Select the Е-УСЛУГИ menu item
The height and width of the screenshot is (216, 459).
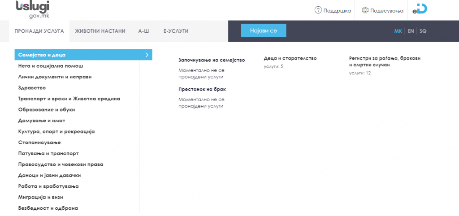pyautogui.click(x=176, y=31)
